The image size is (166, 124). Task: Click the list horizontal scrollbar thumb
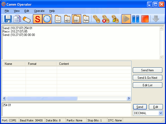pos(42,98)
